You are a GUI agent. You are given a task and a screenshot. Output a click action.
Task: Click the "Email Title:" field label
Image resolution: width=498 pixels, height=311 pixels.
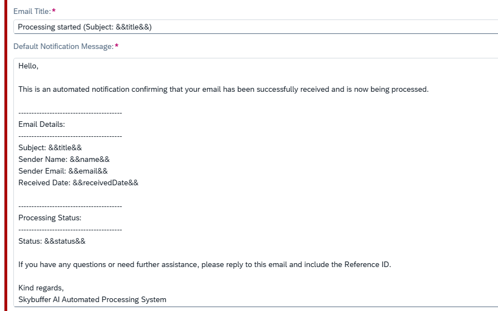tap(32, 11)
